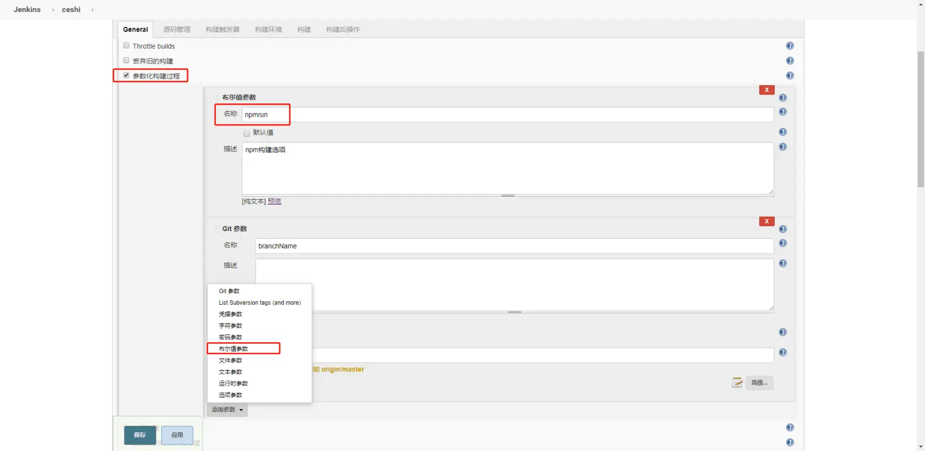Expand breadcrumb arrow after Jenkins
Screen dimensions: 925x451
[x=53, y=10]
